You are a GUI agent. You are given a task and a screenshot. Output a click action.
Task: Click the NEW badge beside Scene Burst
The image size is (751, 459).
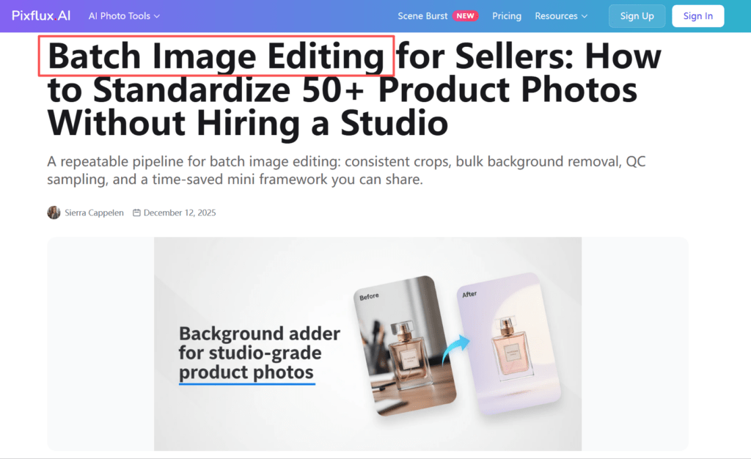tap(465, 16)
